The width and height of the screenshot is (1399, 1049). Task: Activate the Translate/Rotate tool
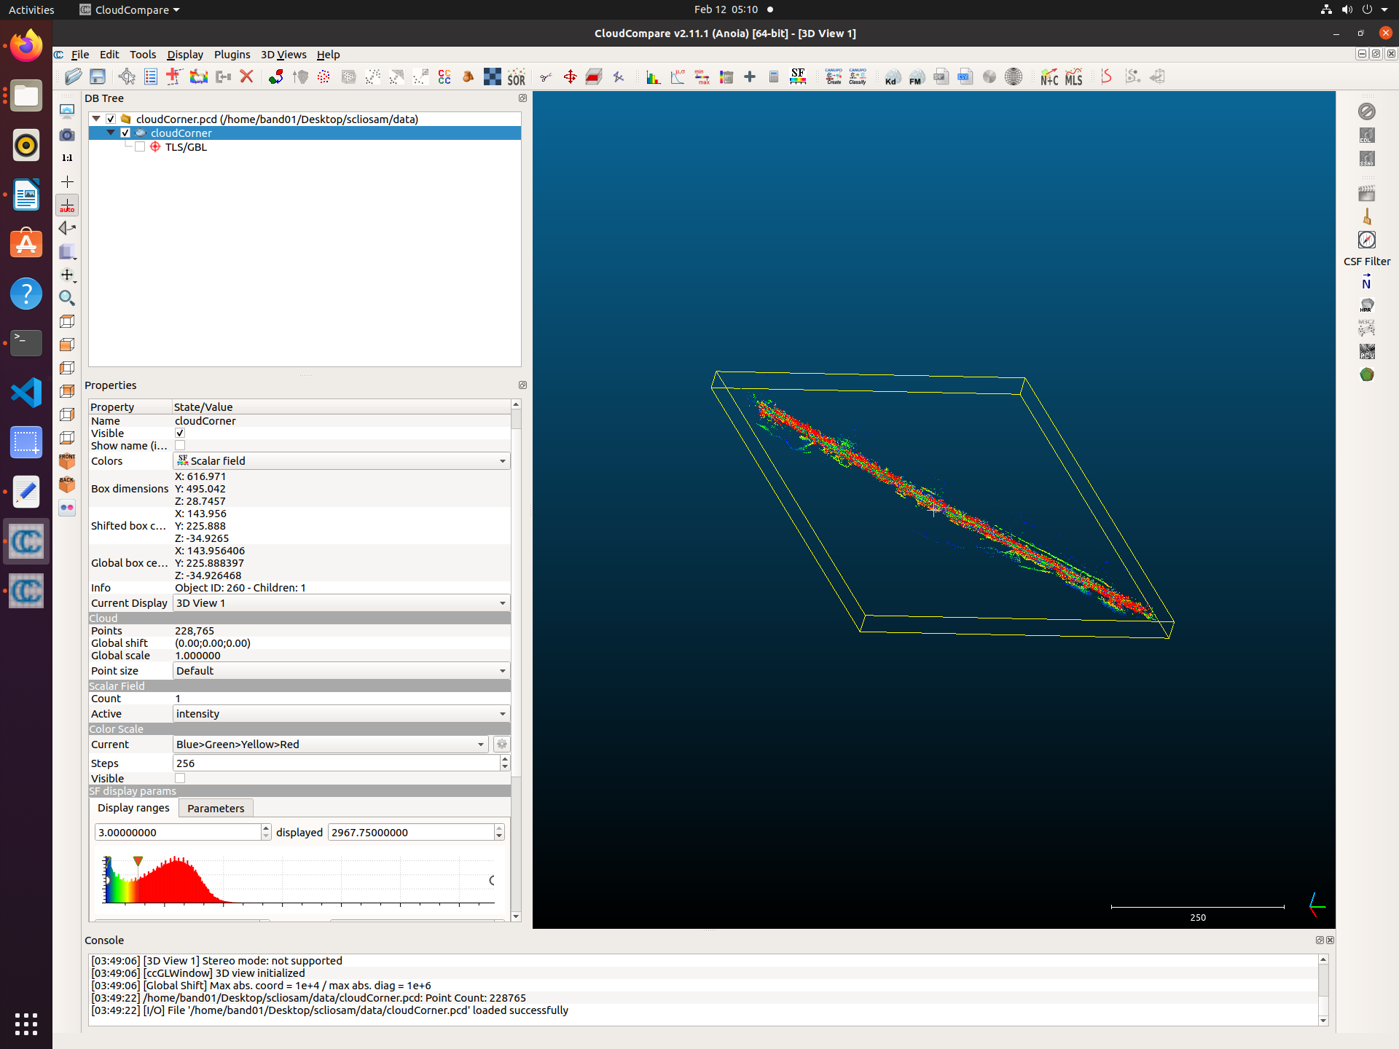click(571, 76)
